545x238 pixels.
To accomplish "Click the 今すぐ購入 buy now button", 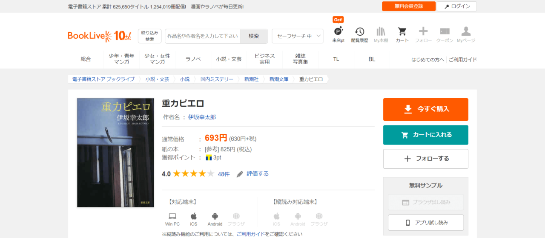I will [x=425, y=109].
